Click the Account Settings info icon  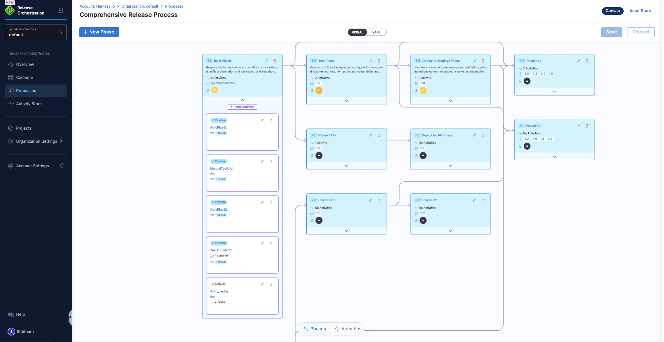[x=62, y=166]
